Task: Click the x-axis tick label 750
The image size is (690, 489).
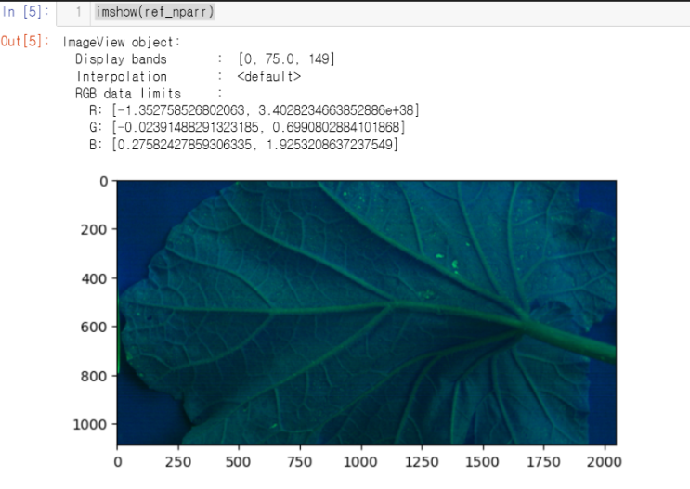Action: pyautogui.click(x=299, y=462)
